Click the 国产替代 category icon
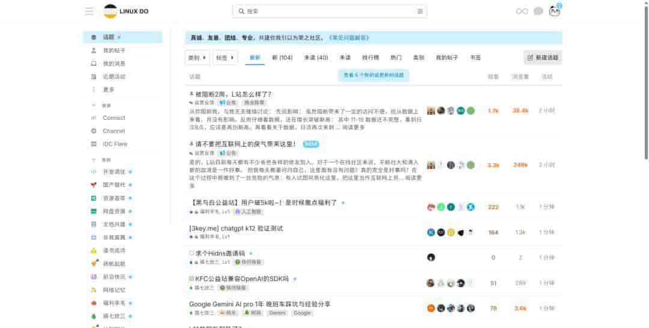Screen dimensions: 649x328 coord(94,185)
